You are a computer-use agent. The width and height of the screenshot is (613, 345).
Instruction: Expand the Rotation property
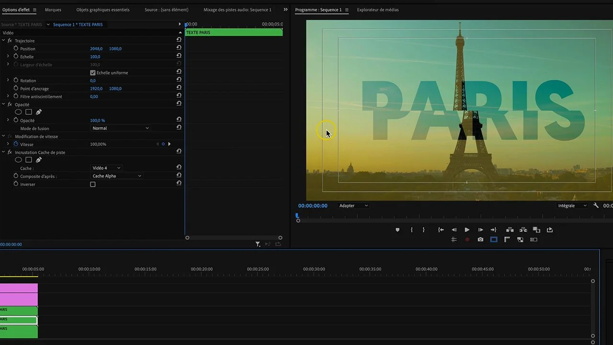(8, 80)
